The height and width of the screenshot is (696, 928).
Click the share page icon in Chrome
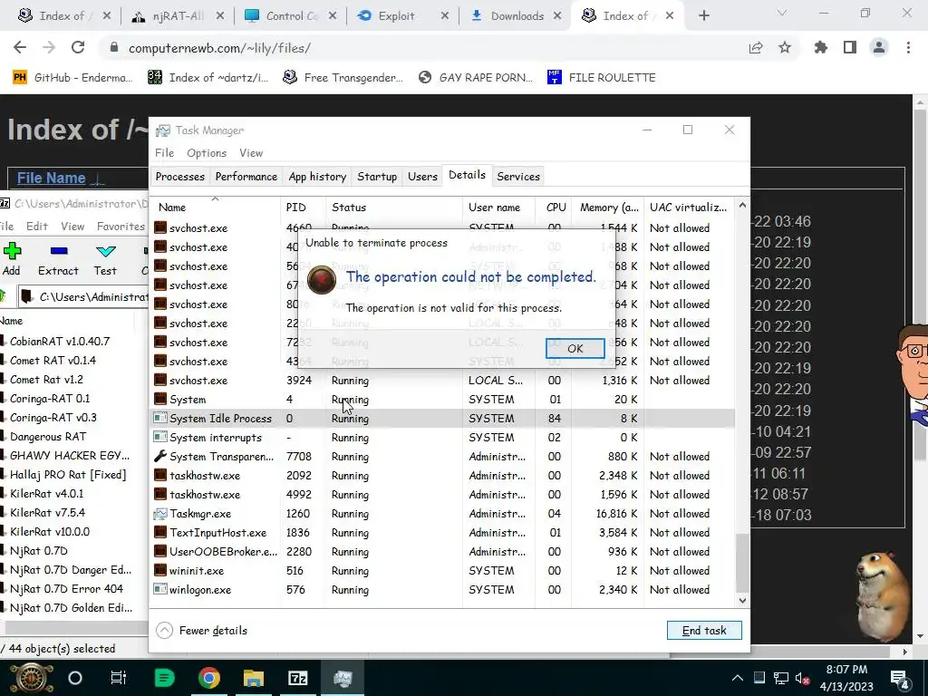point(756,48)
